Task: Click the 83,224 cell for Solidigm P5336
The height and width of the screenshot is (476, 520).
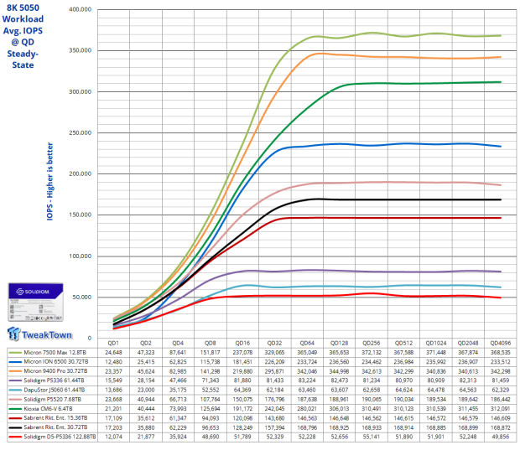Action: coord(307,380)
